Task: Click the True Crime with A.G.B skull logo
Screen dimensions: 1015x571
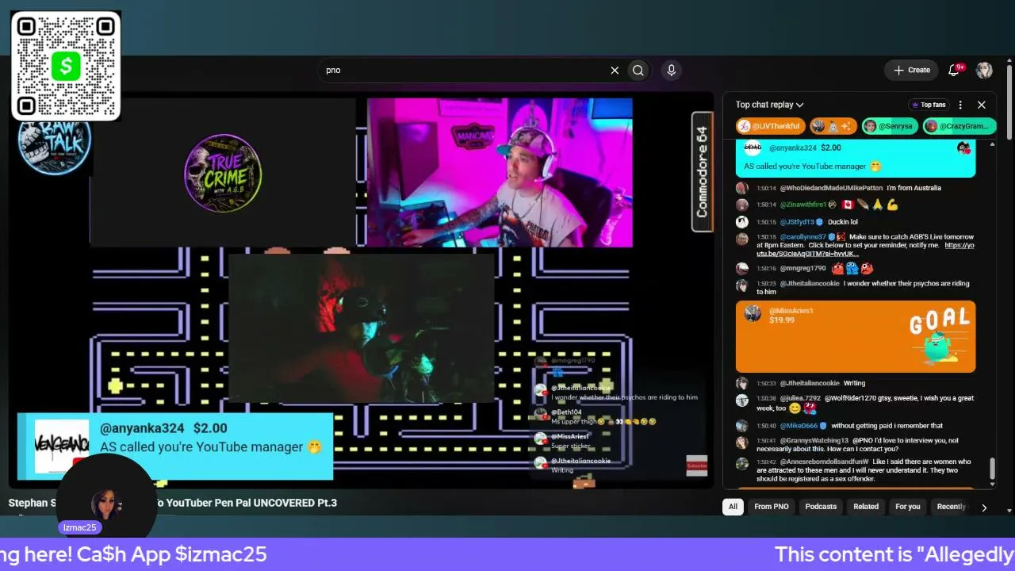Action: (223, 172)
